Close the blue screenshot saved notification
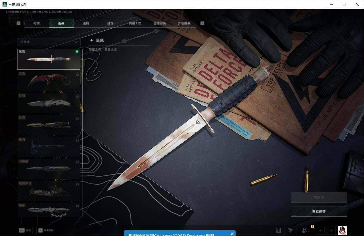 232,234
